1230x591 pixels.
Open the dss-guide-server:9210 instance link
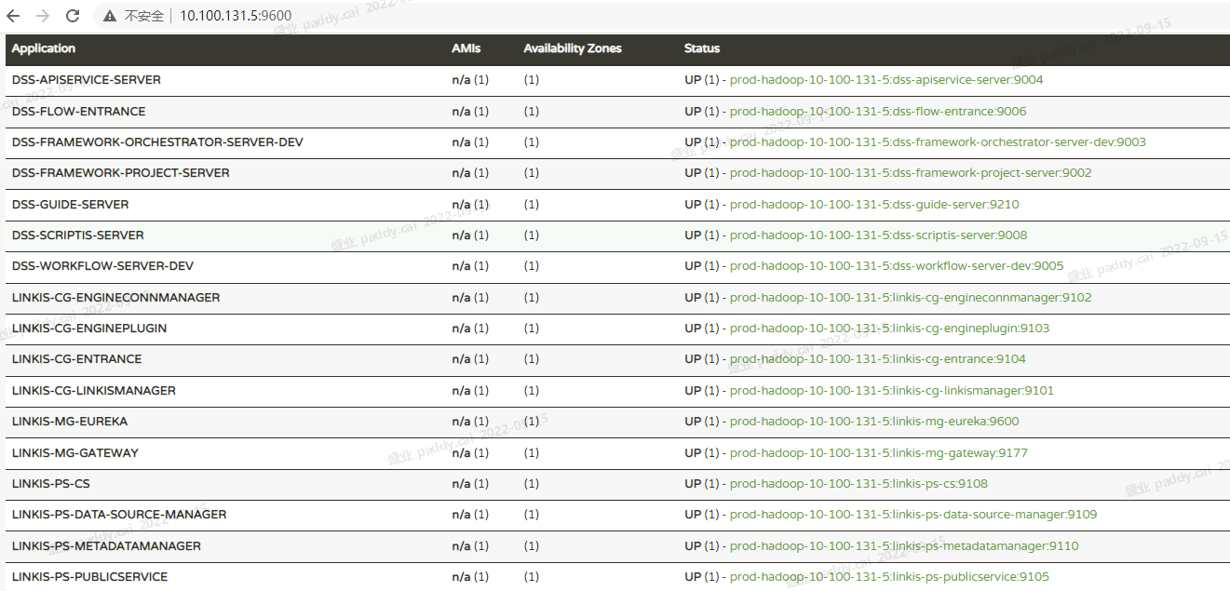point(874,205)
